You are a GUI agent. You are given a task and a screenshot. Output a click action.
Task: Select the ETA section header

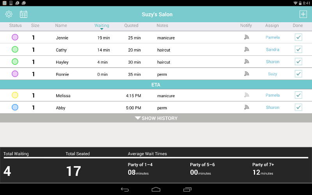pos(156,85)
